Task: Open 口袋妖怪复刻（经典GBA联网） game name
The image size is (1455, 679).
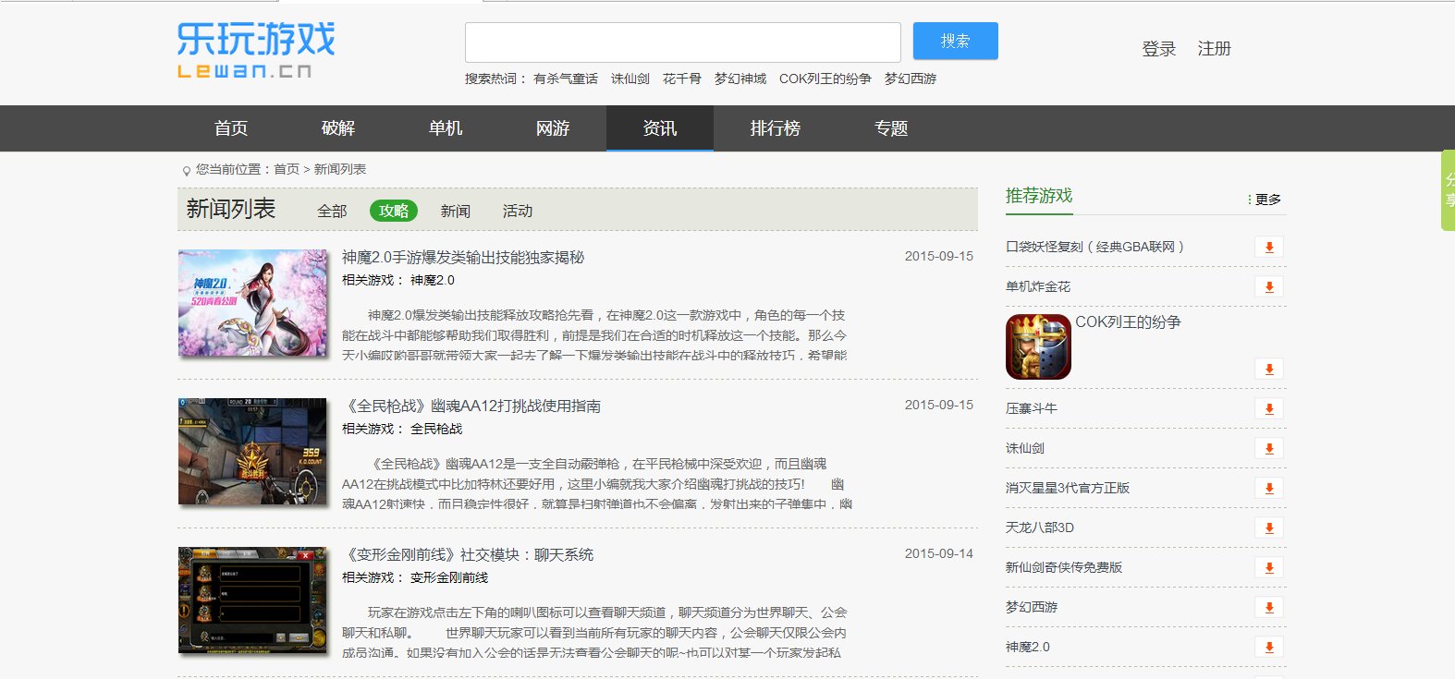Action: coord(1094,247)
